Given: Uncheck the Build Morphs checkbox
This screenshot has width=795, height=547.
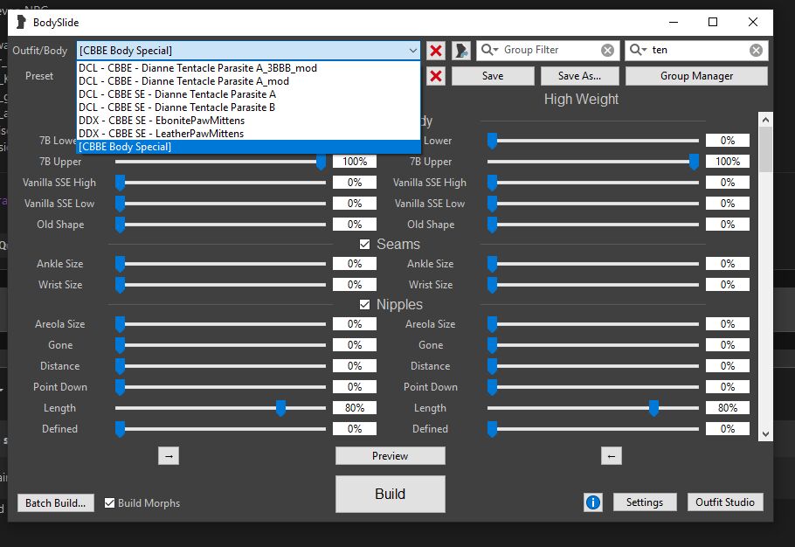Looking at the screenshot, I should point(109,503).
